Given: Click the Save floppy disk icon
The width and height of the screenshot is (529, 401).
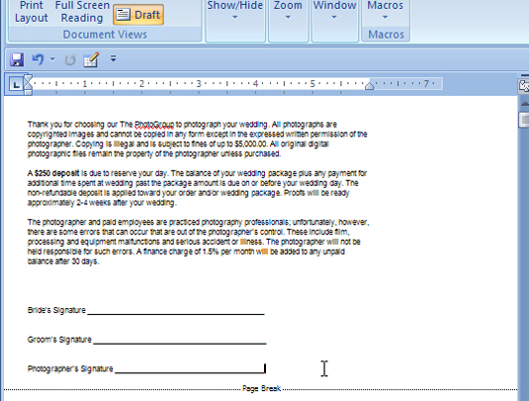Looking at the screenshot, I should point(17,60).
